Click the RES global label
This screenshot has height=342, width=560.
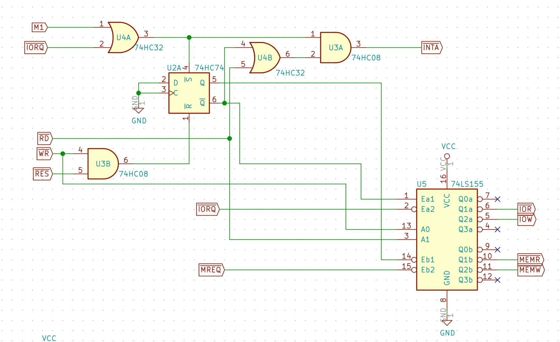coord(43,174)
